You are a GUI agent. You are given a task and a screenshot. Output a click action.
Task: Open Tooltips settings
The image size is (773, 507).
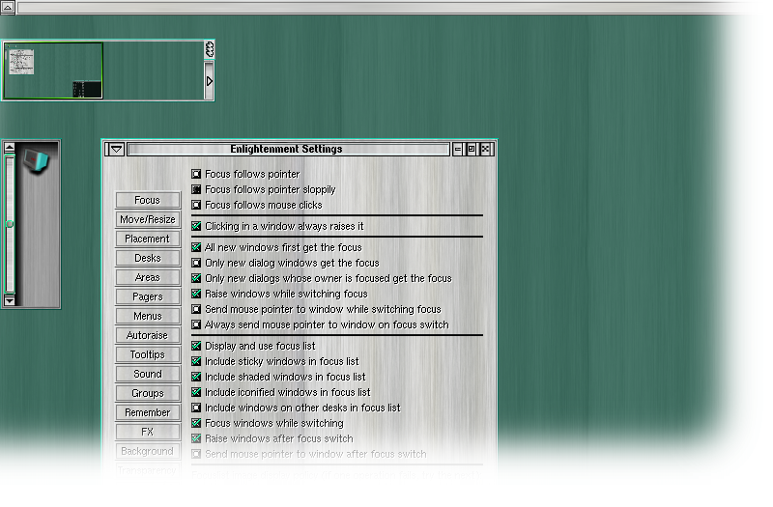coord(148,354)
